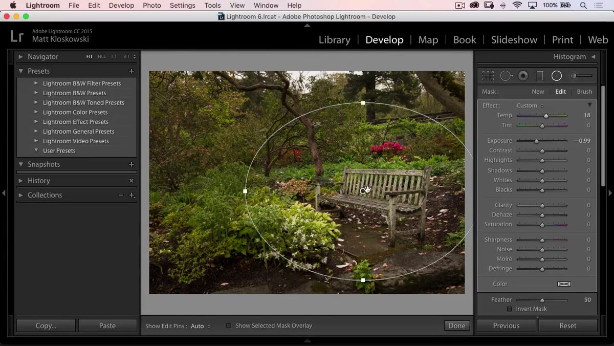Switch Mask mode to New
This screenshot has height=346, width=614.
pyautogui.click(x=538, y=92)
